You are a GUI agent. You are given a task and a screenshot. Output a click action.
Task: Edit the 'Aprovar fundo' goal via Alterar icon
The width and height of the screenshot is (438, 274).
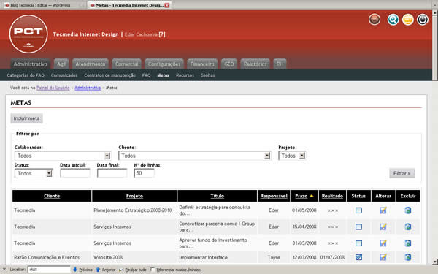(x=383, y=243)
